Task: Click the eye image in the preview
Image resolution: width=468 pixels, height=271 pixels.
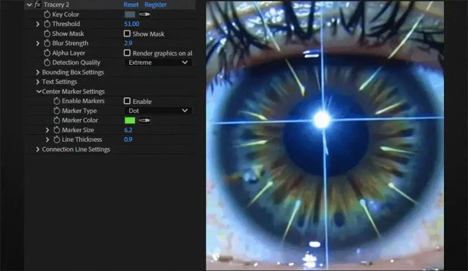Action: tap(325, 135)
